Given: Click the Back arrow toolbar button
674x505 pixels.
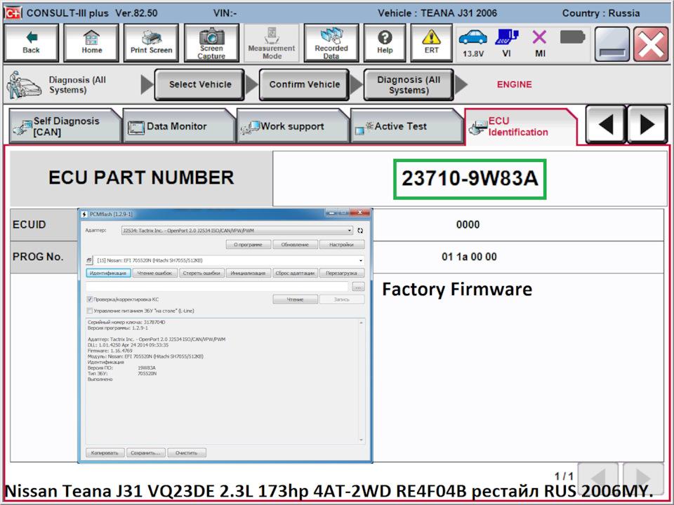Looking at the screenshot, I should (31, 43).
